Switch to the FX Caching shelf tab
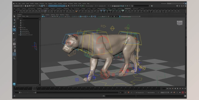The image size is (199, 100). [77, 9]
